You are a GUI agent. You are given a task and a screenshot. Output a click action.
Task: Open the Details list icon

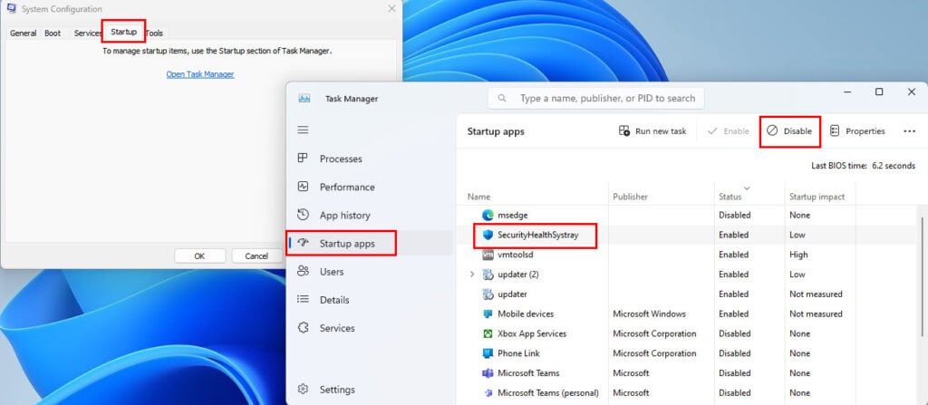coord(303,300)
